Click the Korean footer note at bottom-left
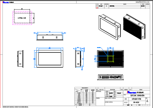 [x=15, y=107]
